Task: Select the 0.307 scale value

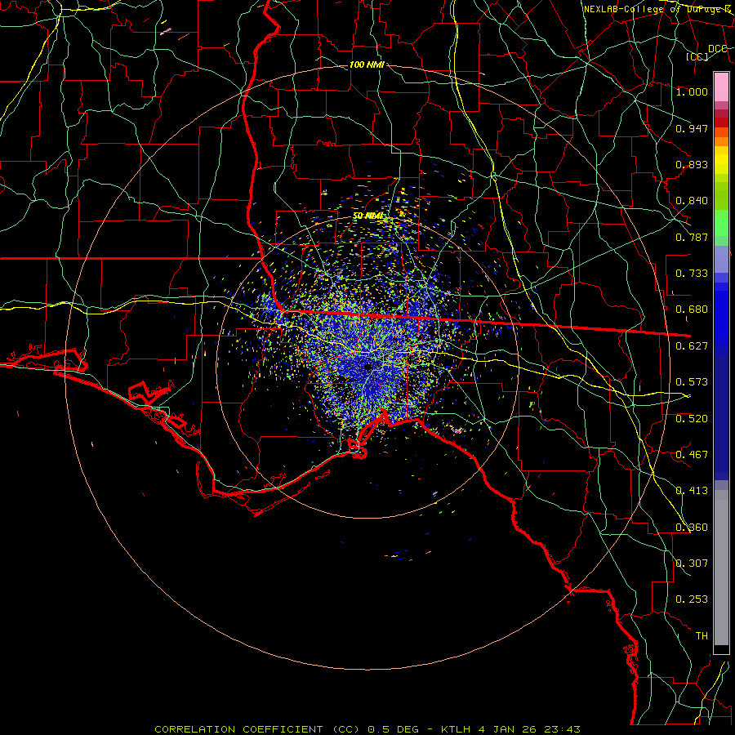Action: tap(692, 563)
